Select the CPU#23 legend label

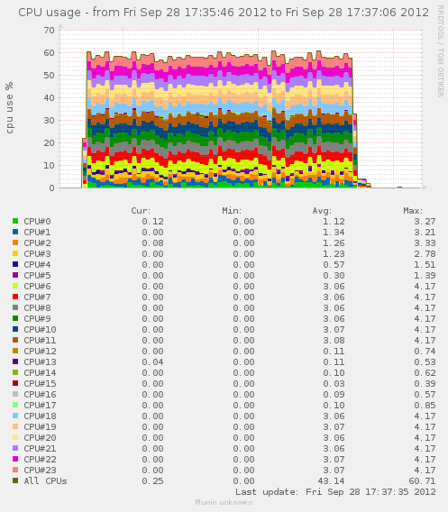pos(40,470)
